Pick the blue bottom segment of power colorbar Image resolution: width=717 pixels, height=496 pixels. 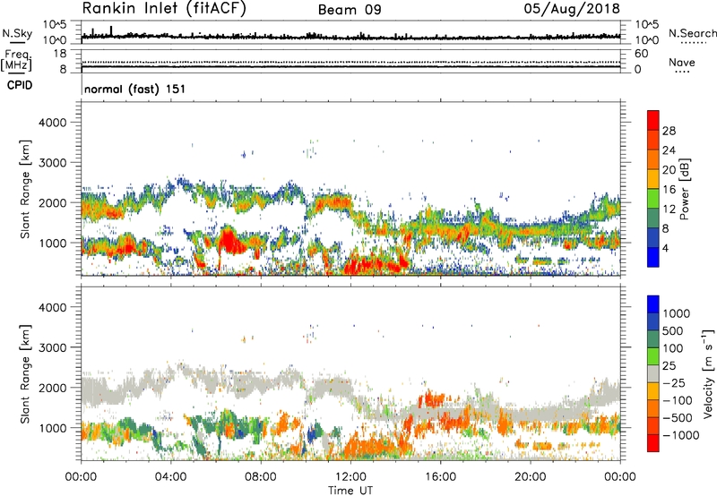653,257
